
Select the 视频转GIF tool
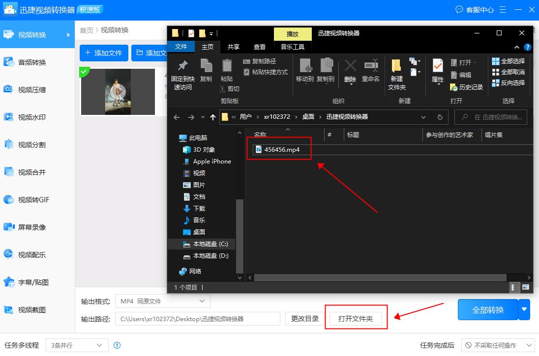[x=37, y=199]
